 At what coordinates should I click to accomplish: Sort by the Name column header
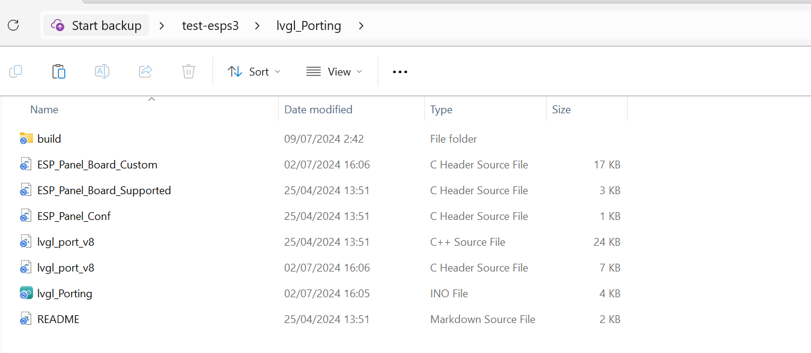[x=44, y=110]
